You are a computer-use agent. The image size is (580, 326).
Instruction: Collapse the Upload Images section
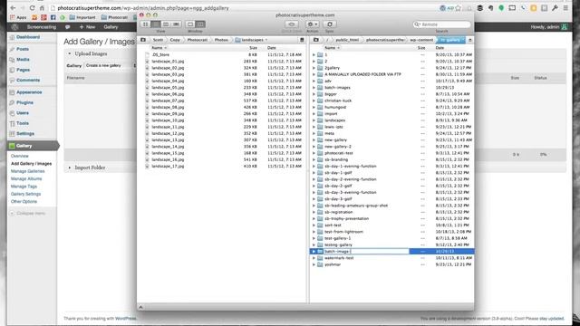coord(69,54)
